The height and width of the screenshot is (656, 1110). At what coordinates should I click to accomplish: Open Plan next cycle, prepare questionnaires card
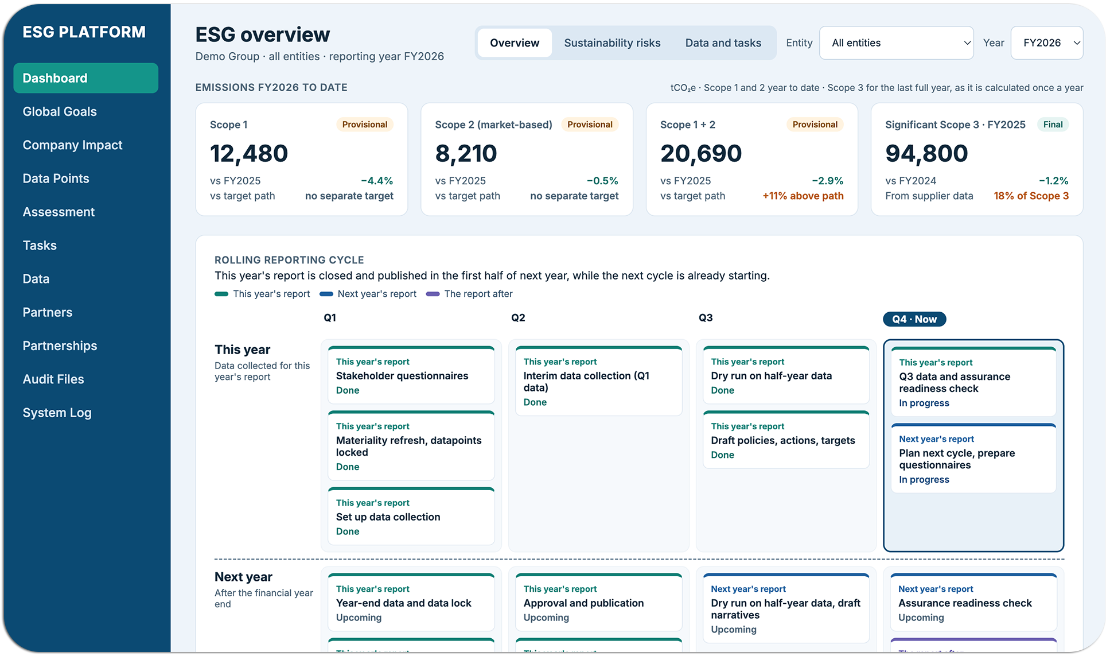(x=973, y=458)
